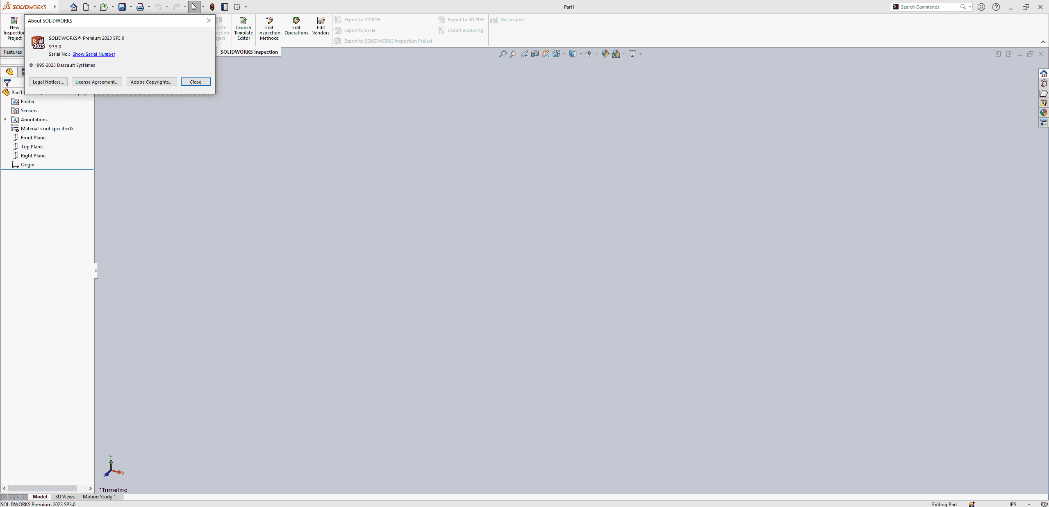Expand the Annotations tree node

coord(5,119)
